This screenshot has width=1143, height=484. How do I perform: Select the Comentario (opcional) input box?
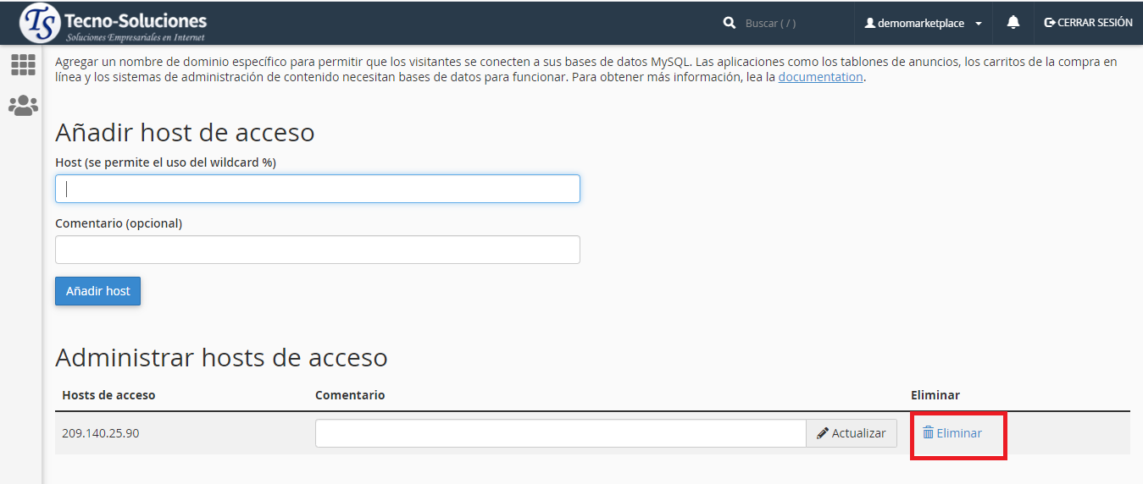pos(318,250)
